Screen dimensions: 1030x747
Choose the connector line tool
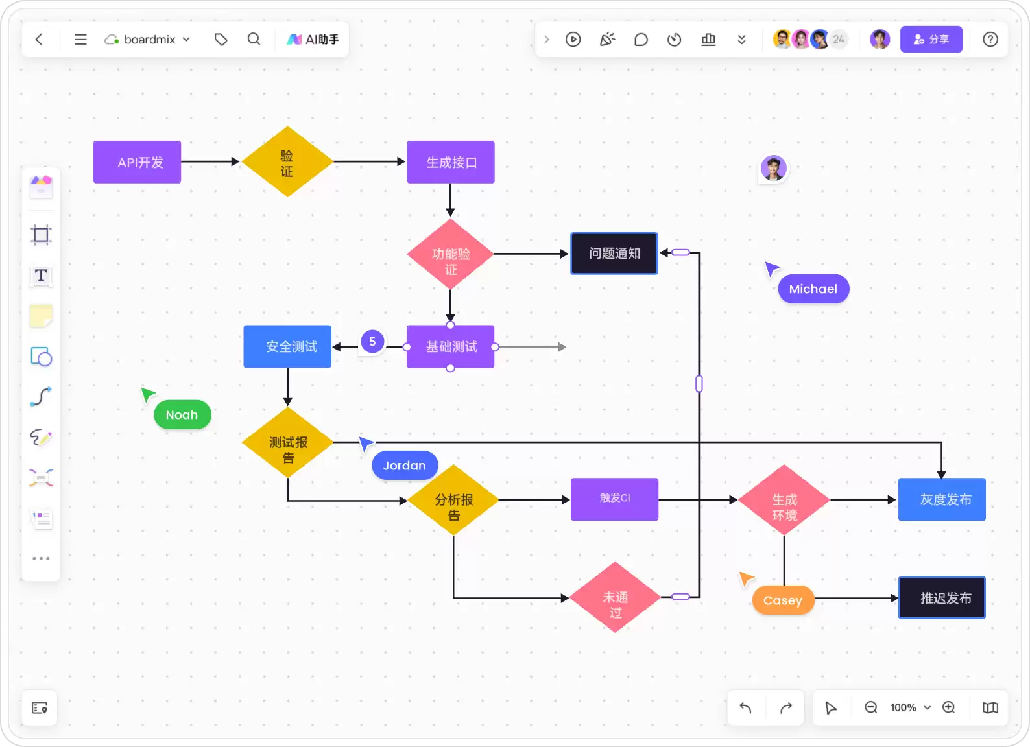(41, 397)
